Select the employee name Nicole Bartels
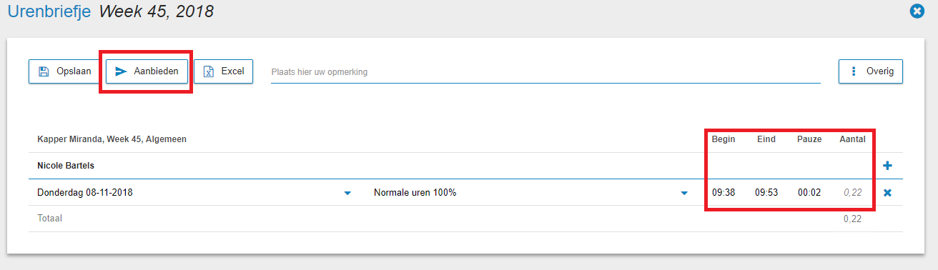 pos(66,166)
